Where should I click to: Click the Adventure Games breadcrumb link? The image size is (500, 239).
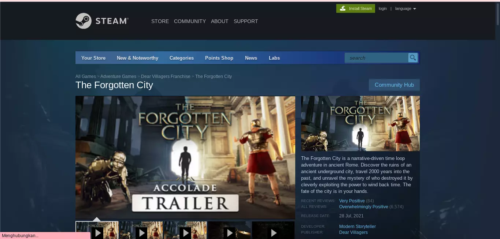(118, 76)
